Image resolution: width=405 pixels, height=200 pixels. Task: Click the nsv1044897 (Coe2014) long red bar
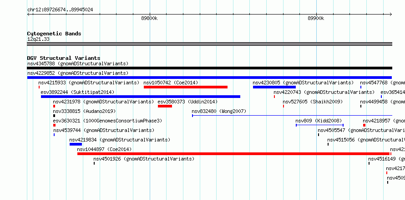coord(233,154)
